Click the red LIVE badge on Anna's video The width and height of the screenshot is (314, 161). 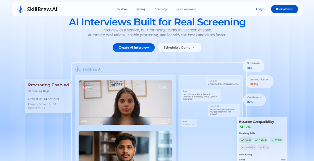pos(87,87)
